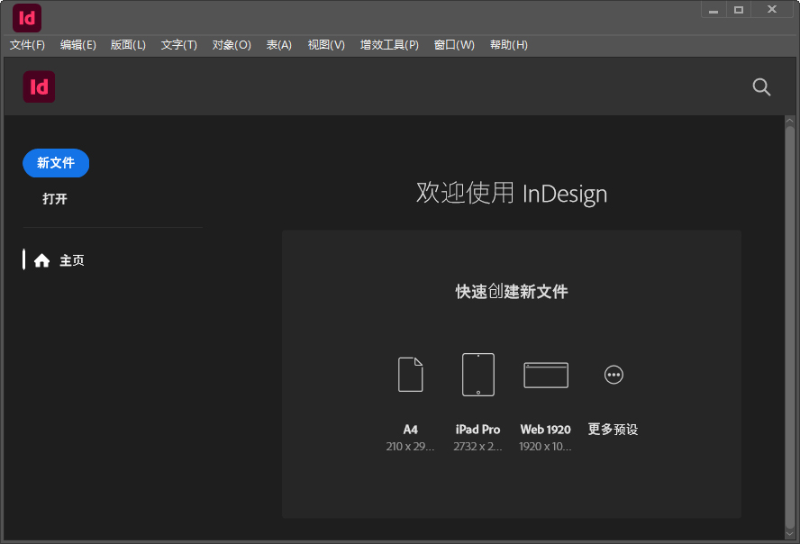Open the 版面(L) menu
The height and width of the screenshot is (544, 800).
[128, 44]
